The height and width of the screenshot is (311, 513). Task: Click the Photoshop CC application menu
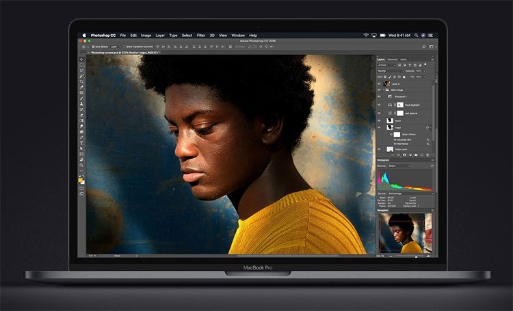pos(103,35)
